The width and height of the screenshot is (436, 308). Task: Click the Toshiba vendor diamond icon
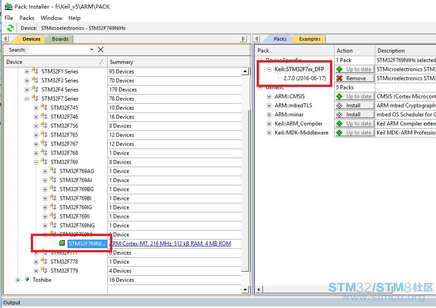[x=27, y=279]
